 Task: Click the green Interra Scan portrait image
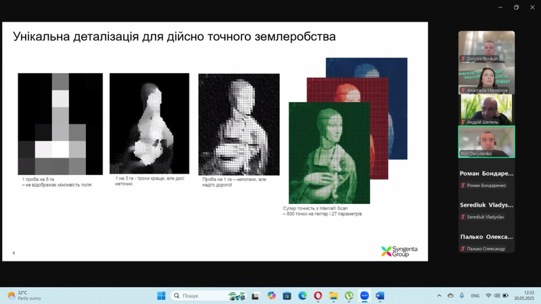tap(329, 153)
